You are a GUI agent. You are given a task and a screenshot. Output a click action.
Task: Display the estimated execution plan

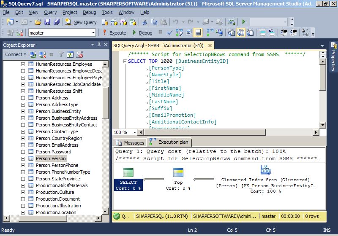(x=179, y=33)
